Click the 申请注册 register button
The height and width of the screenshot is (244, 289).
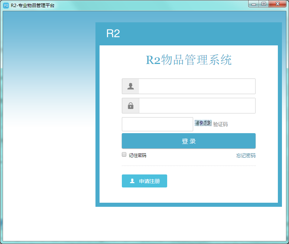coord(144,181)
